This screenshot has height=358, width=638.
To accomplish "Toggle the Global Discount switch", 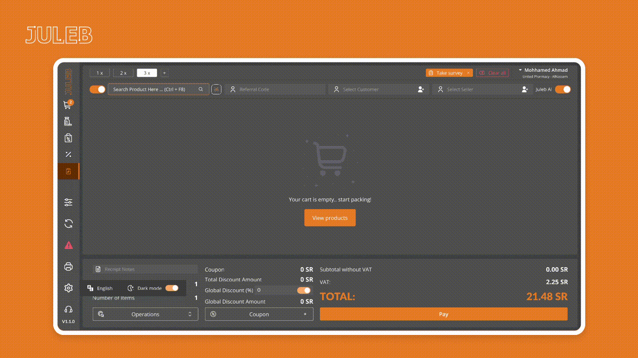I will click(304, 290).
